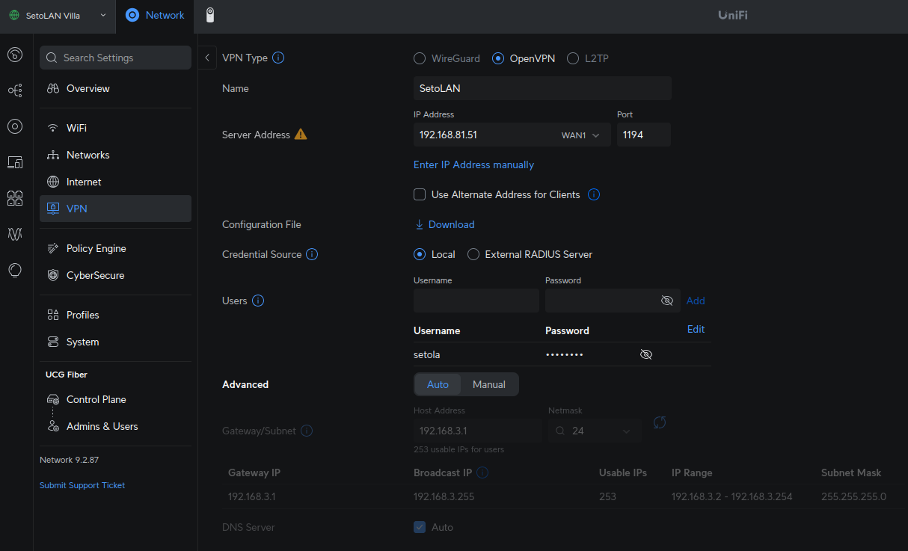The height and width of the screenshot is (551, 908).
Task: Click the Search Settings field
Action: [x=115, y=58]
